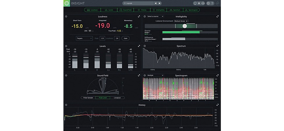Click the iZotope relay icon at top right

click(x=218, y=3)
